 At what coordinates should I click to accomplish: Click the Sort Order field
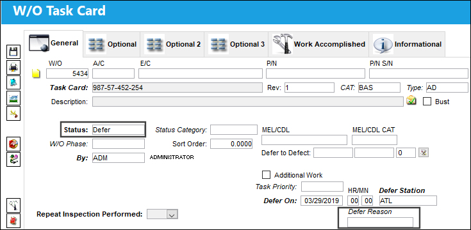231,144
